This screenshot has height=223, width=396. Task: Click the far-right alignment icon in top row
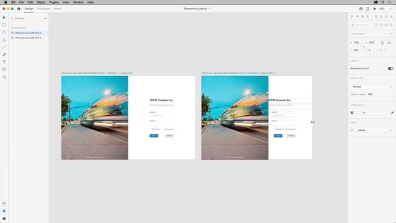point(391,17)
